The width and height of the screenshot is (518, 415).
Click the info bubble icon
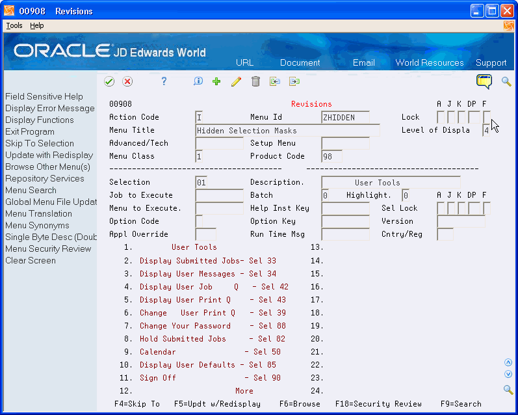tap(198, 81)
